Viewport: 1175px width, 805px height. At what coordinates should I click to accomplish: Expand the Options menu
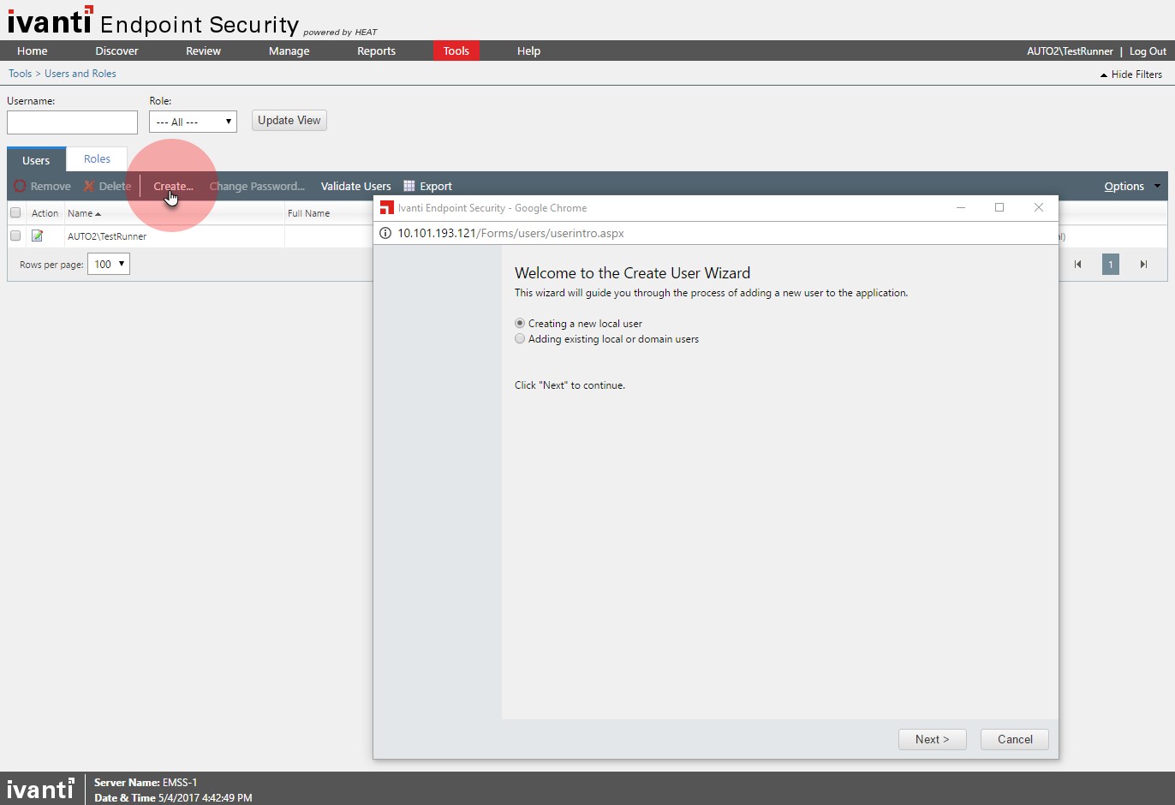(1131, 186)
